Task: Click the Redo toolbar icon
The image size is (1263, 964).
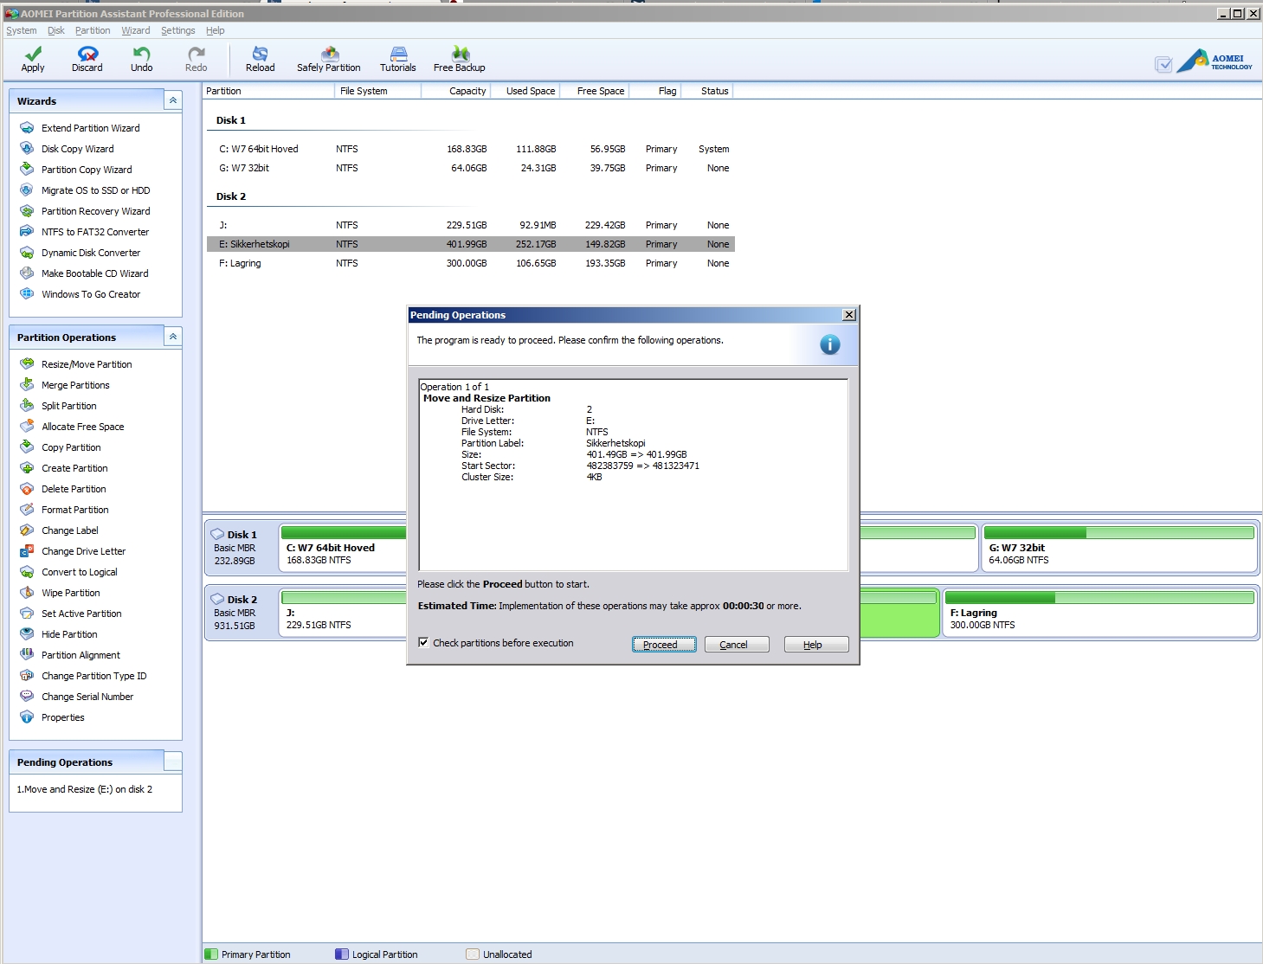Action: click(x=196, y=59)
